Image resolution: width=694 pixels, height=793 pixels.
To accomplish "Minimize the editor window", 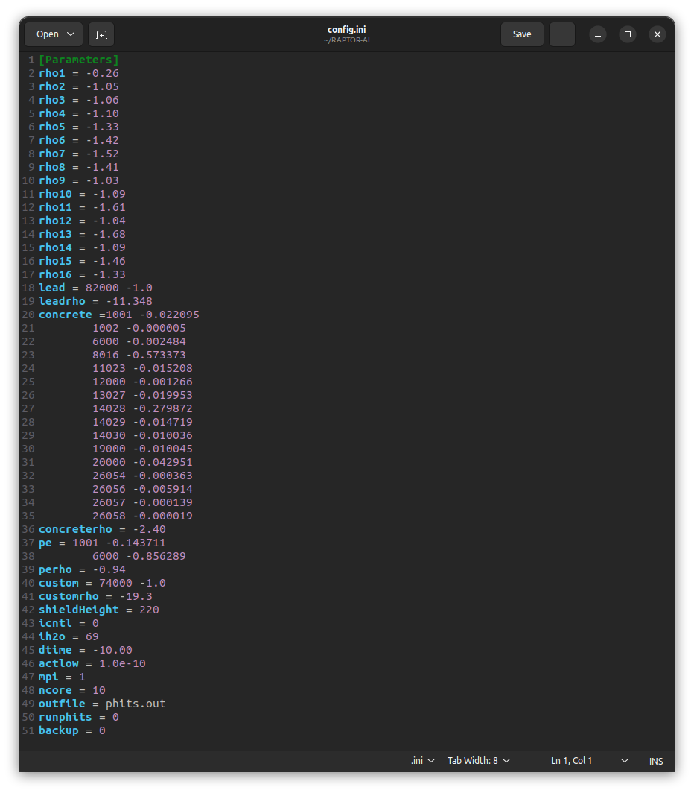I will [x=598, y=34].
